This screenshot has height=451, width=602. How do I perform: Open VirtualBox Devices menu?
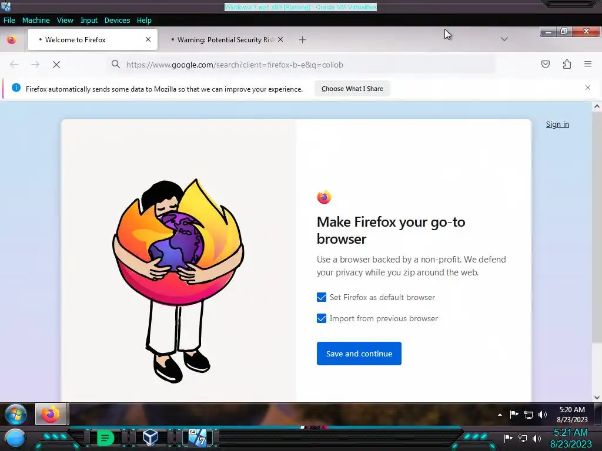(117, 21)
